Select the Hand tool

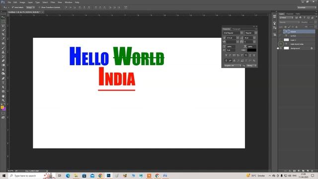coord(3,96)
